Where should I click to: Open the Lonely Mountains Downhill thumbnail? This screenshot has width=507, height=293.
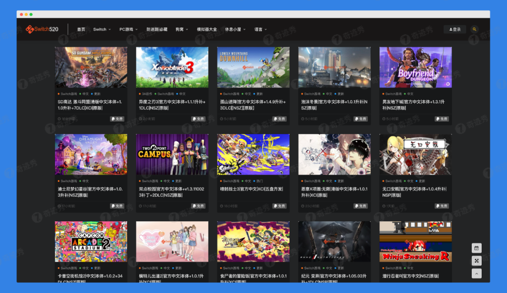click(253, 67)
